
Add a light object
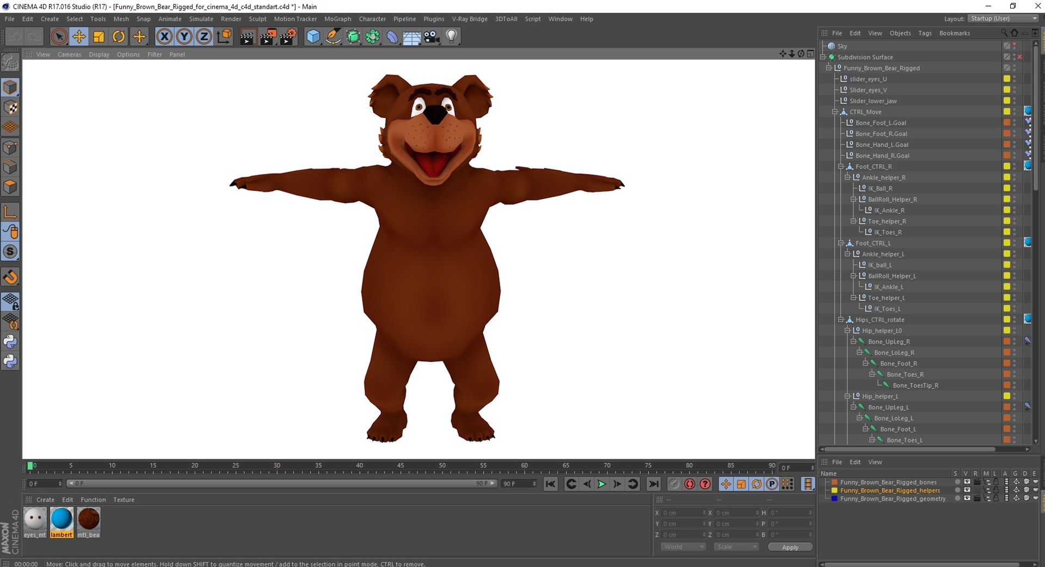pyautogui.click(x=451, y=37)
